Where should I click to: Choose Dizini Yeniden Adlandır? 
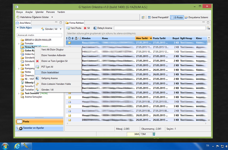(x=58, y=55)
